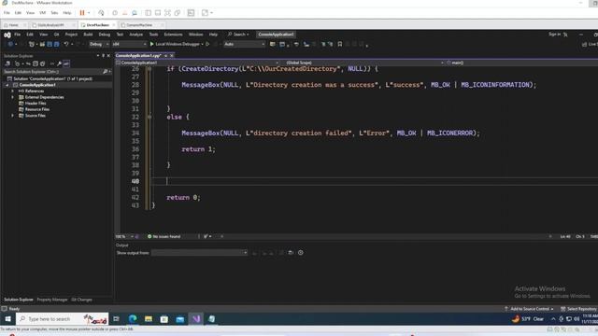Screen dimensions: 598x336
Task: Open the Build menu in Visual Studio
Action: click(88, 35)
